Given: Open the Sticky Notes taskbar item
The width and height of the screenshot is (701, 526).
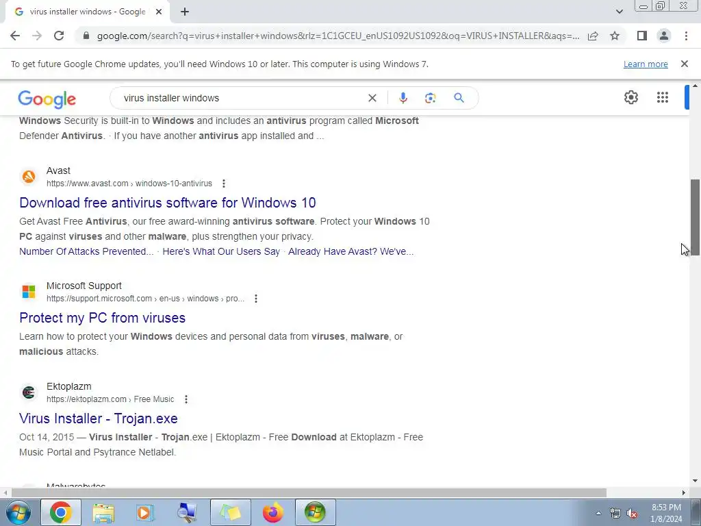Looking at the screenshot, I should [x=231, y=512].
